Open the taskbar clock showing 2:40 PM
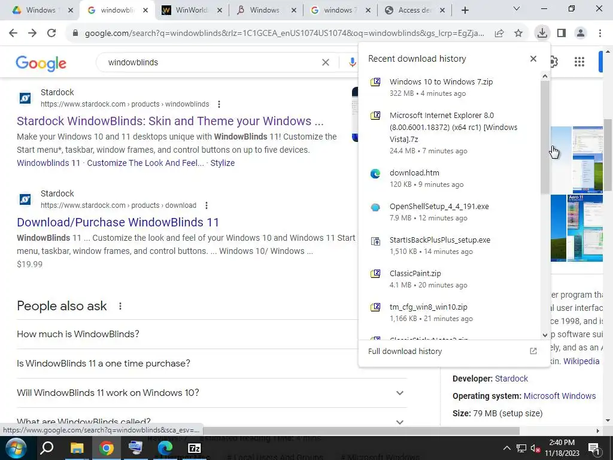The image size is (613, 460). click(562, 448)
